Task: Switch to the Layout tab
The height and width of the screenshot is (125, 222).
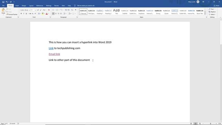Action: pyautogui.click(x=31, y=6)
